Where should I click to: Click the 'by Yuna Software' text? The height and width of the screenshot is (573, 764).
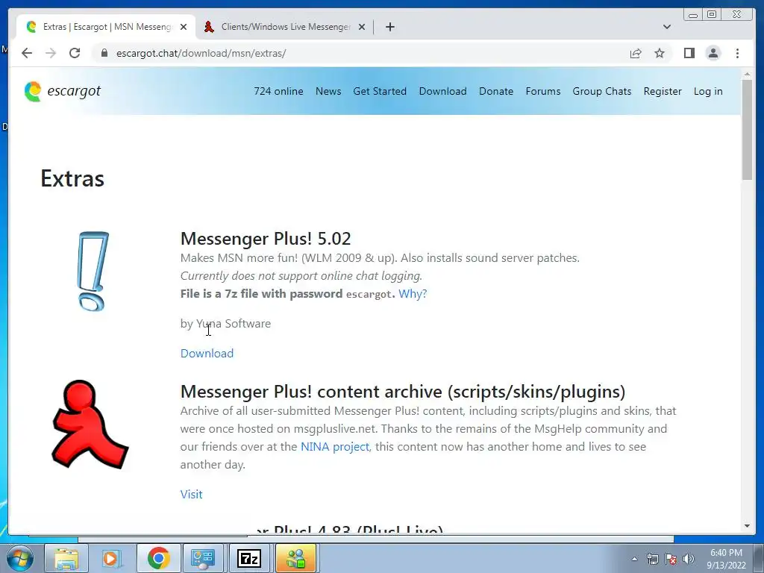[225, 324]
